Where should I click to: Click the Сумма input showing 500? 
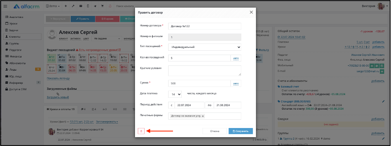(199, 83)
